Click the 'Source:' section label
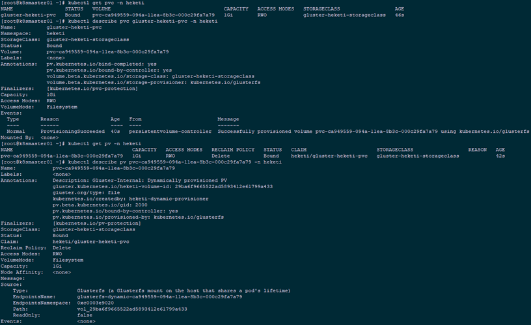This screenshot has height=325, width=531. (11, 285)
